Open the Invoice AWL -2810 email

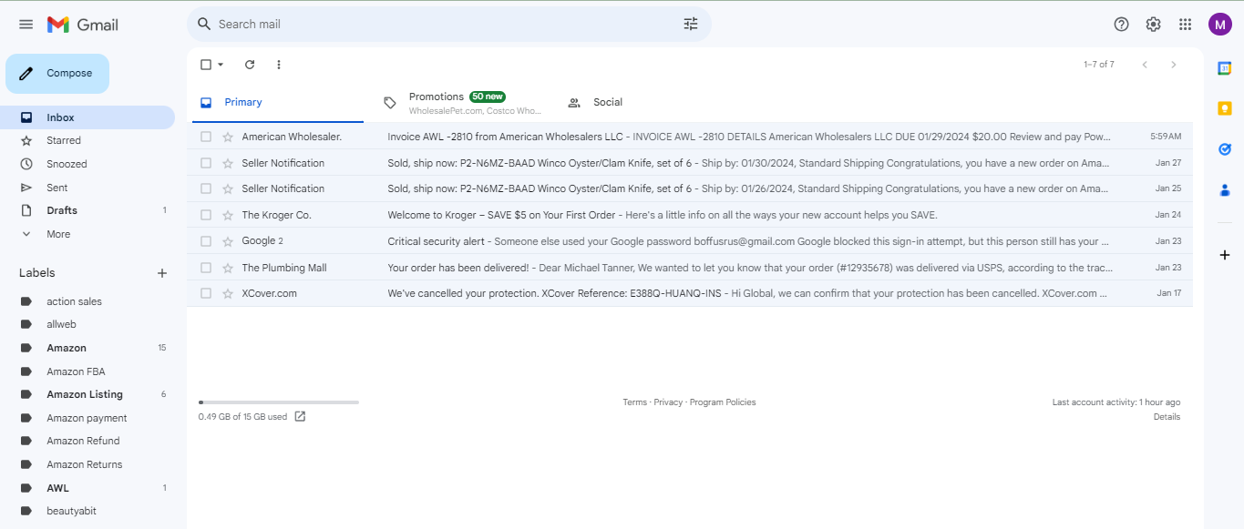point(690,137)
